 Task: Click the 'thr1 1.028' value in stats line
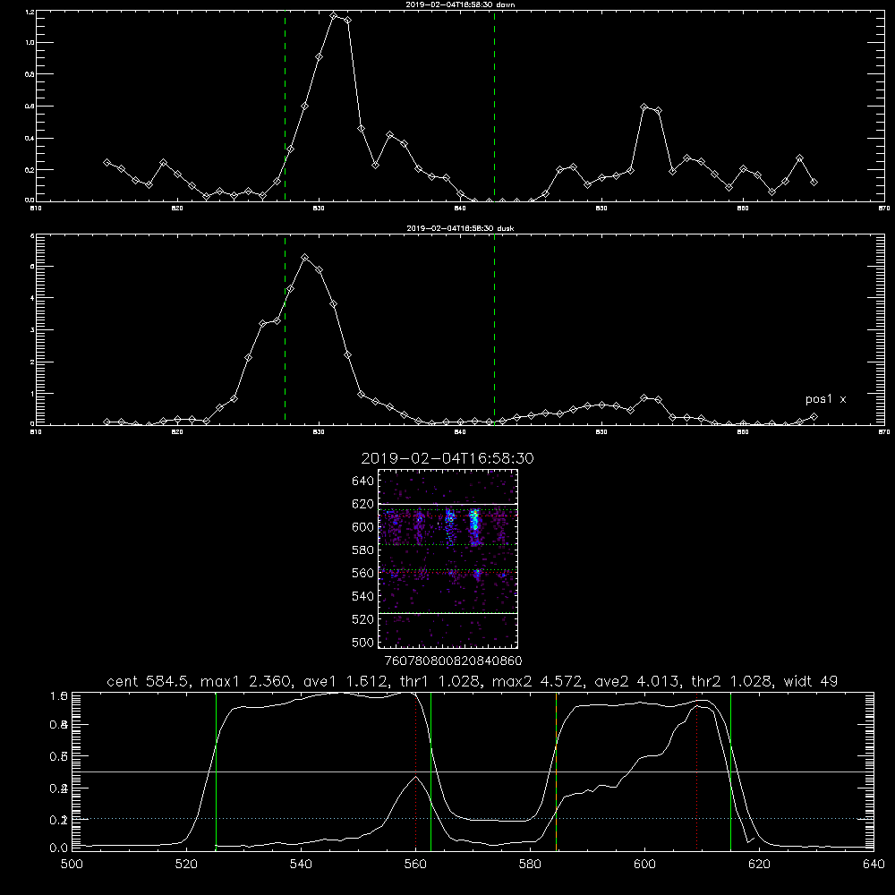(441, 681)
